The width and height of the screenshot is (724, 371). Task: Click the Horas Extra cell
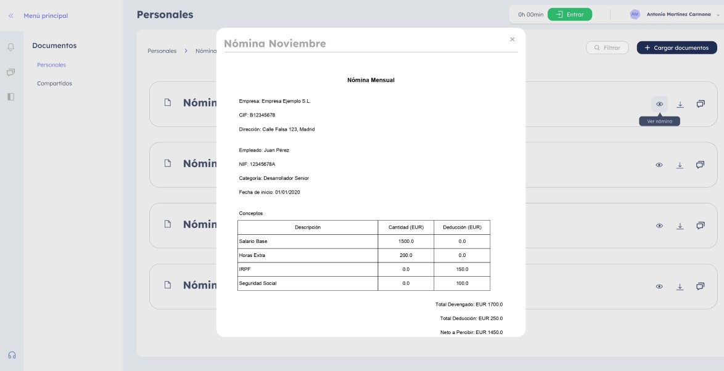308,255
